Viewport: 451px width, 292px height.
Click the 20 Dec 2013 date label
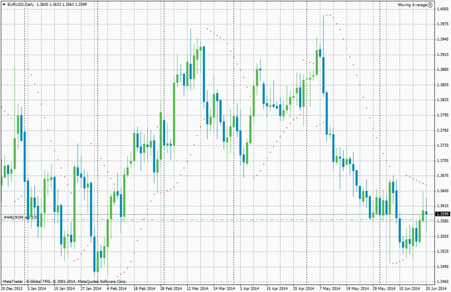coord(11,288)
